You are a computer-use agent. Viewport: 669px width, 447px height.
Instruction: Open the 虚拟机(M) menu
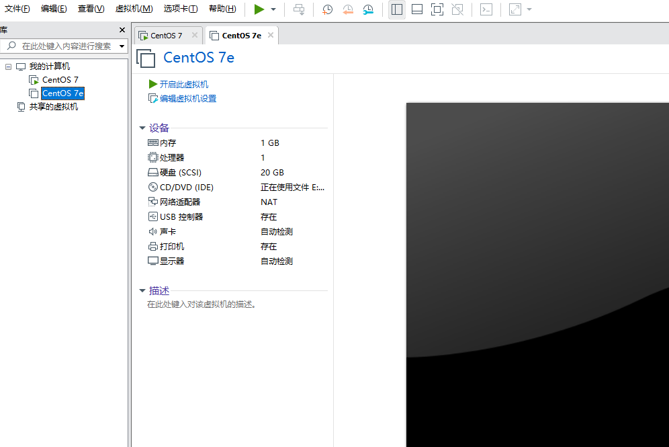134,9
